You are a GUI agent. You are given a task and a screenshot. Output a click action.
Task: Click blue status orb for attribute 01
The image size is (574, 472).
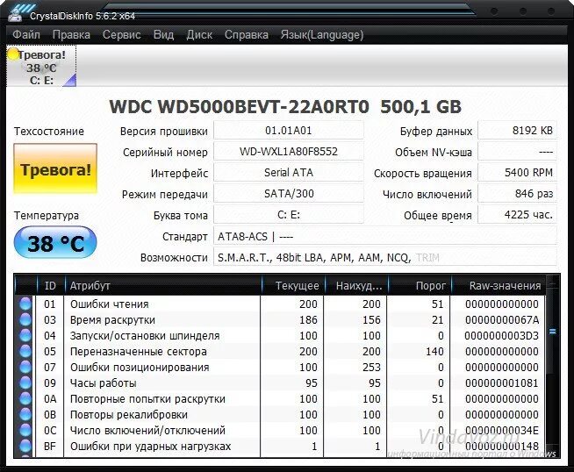click(x=25, y=304)
